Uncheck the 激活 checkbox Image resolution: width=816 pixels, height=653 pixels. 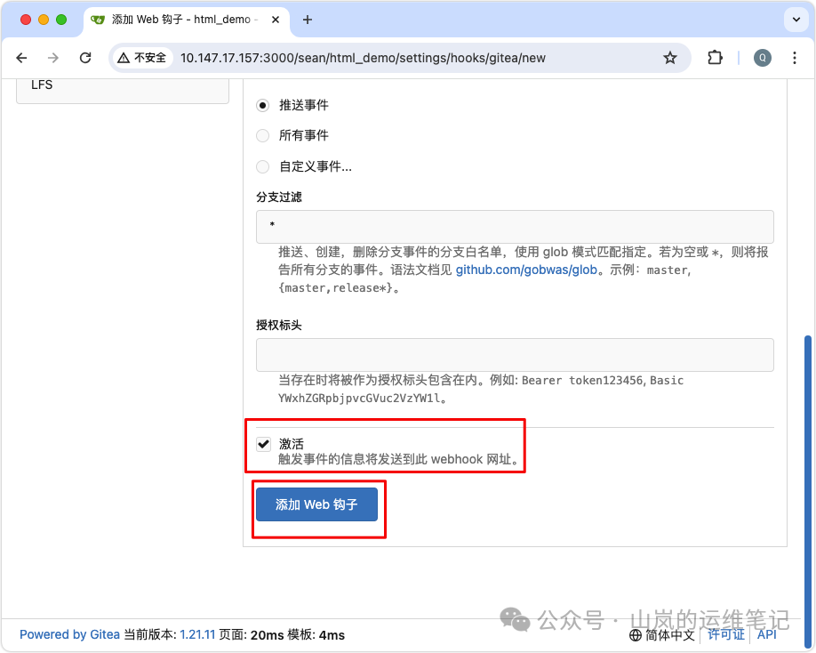click(x=264, y=444)
